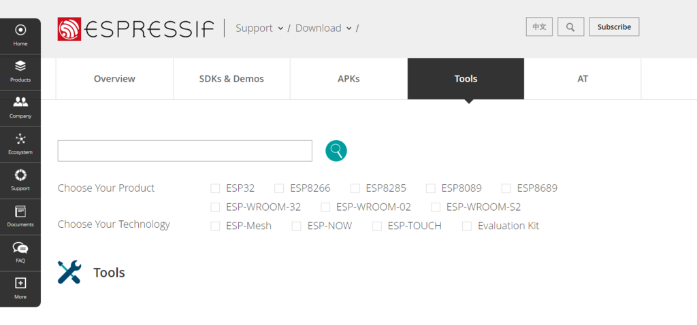
Task: Open the Ecosystem sidebar section
Action: [20, 145]
